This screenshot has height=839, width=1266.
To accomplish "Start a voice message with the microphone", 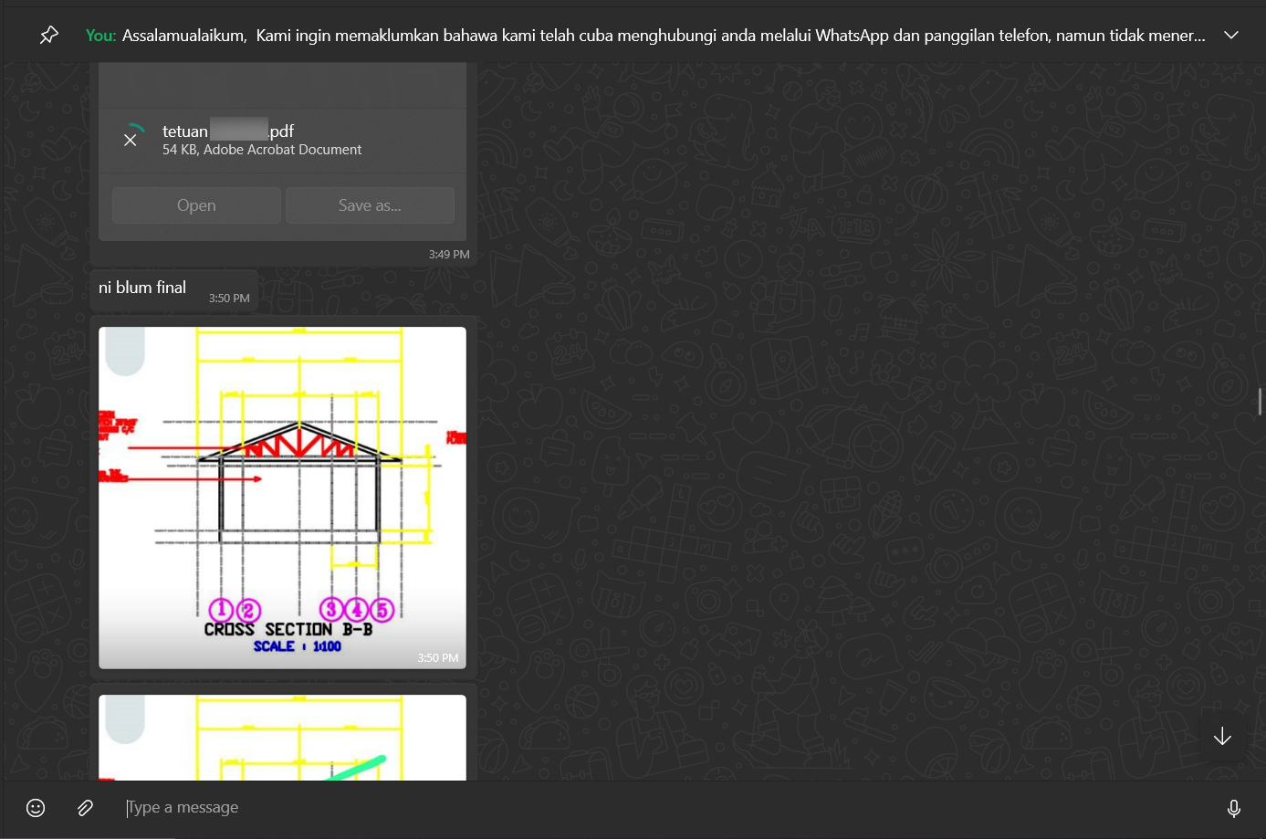I will (x=1233, y=808).
